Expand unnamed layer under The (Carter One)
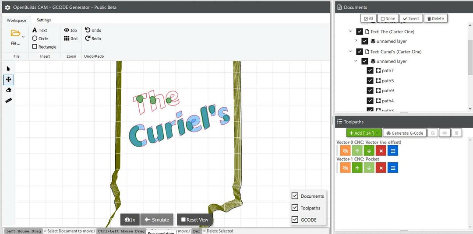The height and width of the screenshot is (234, 473). [356, 41]
